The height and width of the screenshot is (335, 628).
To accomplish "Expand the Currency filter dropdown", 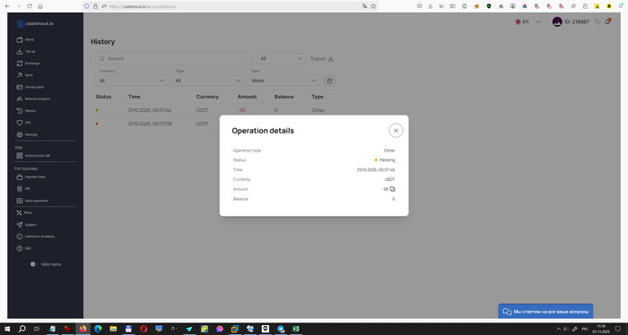I will tap(132, 81).
